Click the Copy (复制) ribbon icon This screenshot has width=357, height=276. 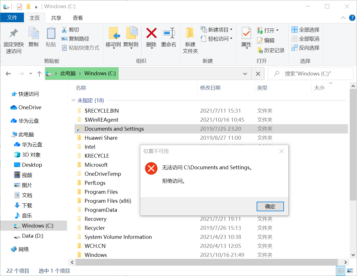pos(33,33)
